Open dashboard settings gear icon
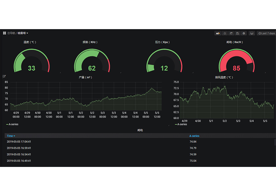276x196 pixels. click(244, 33)
